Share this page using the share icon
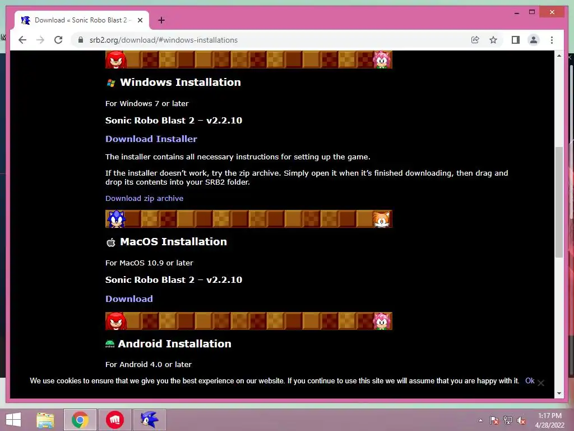 pyautogui.click(x=475, y=40)
